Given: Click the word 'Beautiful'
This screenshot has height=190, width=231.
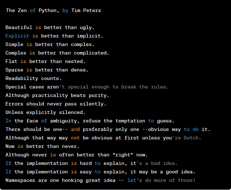Looking at the screenshot, I should coord(19,27).
